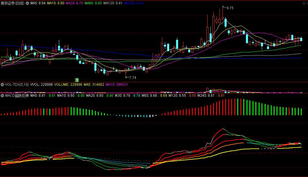Click the 7.74 low price marker
Viewport: 308px width, 177px height.
133,78
